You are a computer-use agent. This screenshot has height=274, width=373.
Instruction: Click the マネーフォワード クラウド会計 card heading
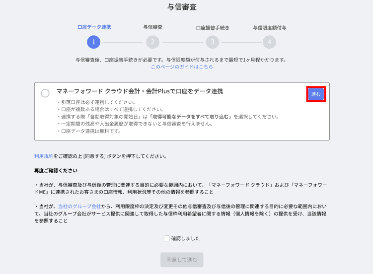(140, 91)
